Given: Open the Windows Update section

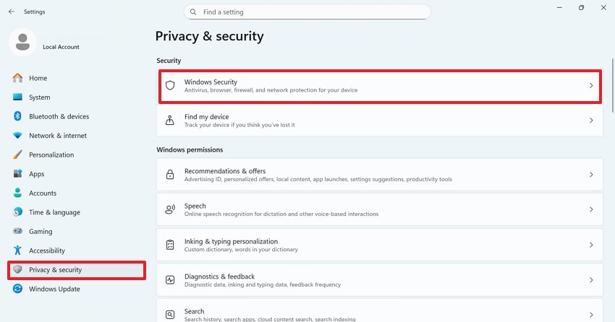Looking at the screenshot, I should pos(54,289).
